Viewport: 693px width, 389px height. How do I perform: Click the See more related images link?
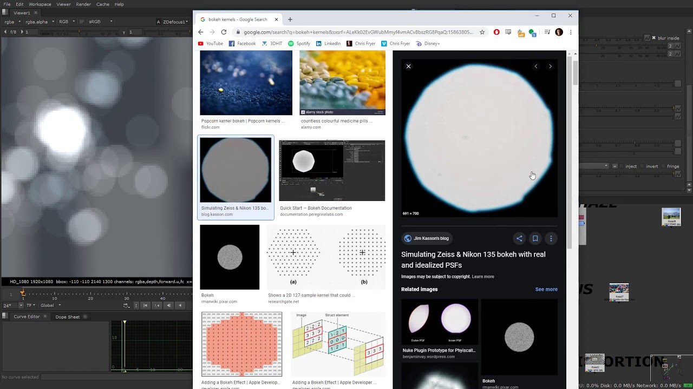pos(546,290)
